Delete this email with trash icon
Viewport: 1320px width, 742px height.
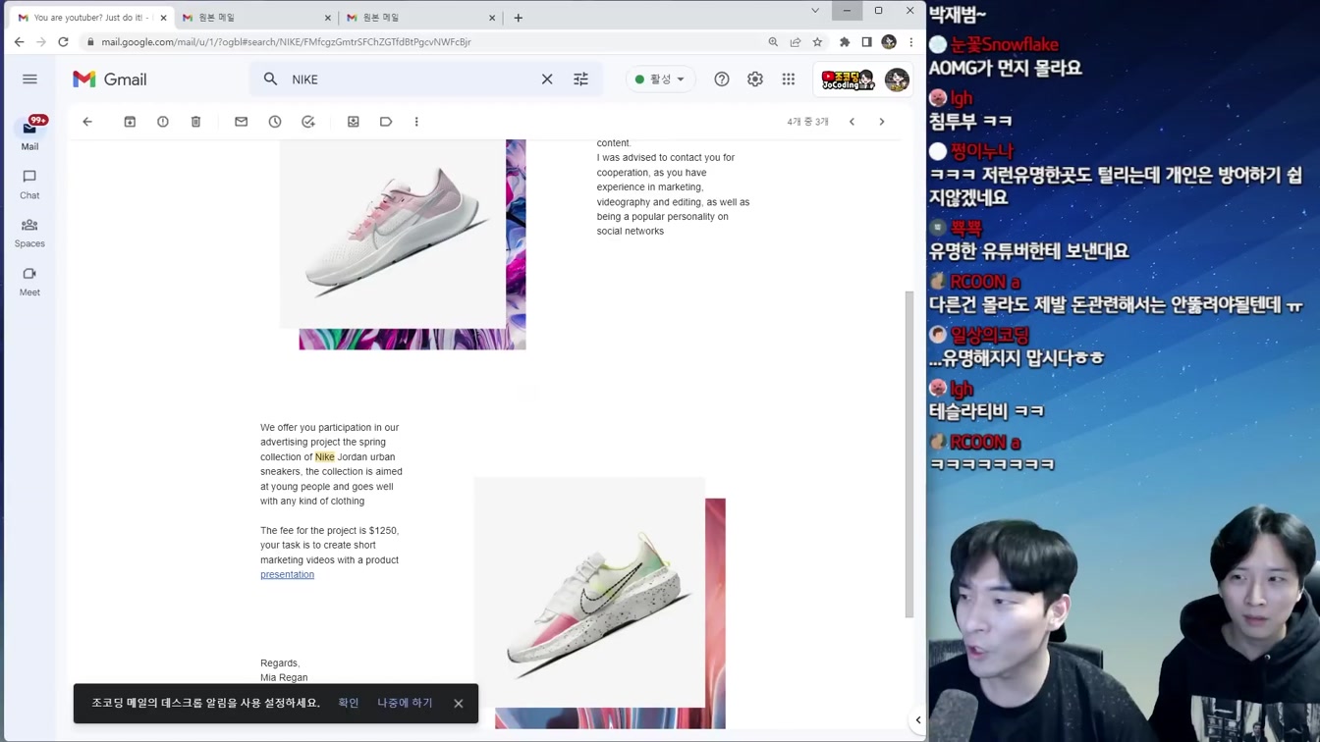click(x=195, y=122)
